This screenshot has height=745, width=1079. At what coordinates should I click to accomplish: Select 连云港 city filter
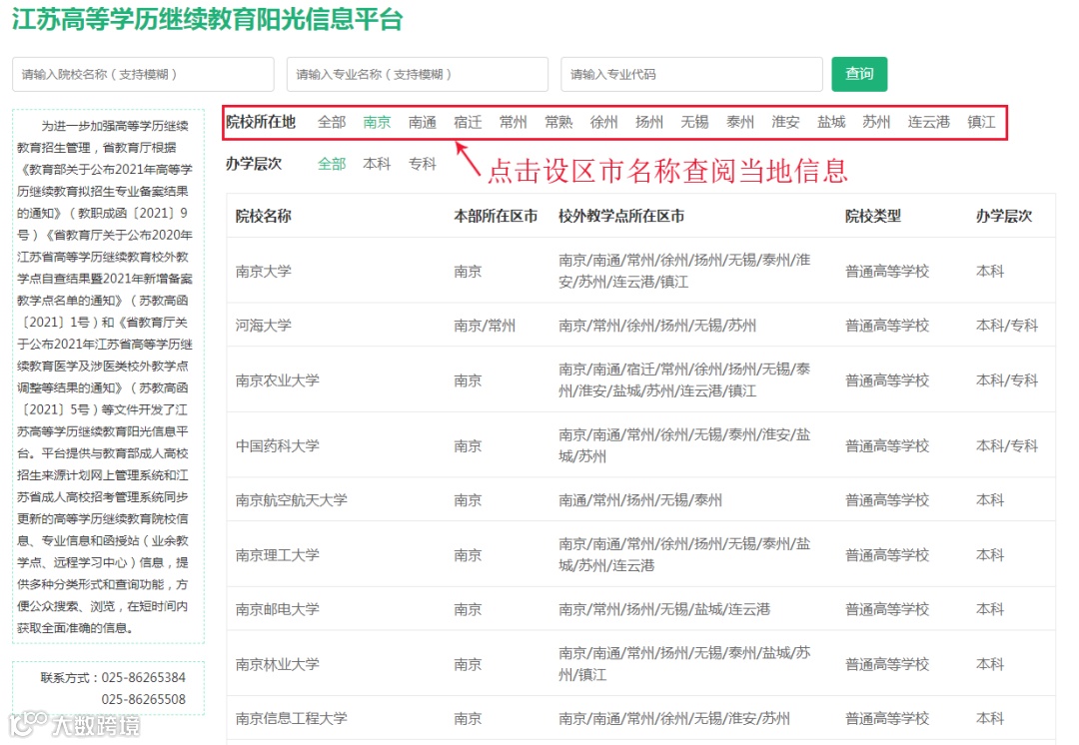(929, 123)
